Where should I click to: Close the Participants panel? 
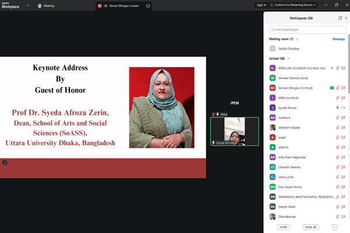click(x=346, y=18)
